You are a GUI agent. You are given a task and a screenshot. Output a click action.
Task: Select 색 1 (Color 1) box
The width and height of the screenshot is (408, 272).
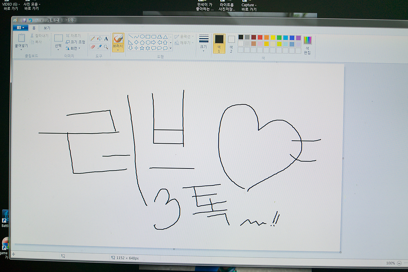point(219,43)
